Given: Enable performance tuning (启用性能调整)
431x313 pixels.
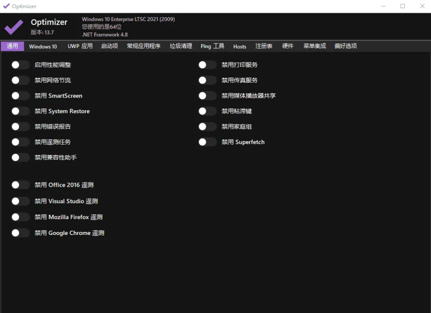Looking at the screenshot, I should 20,64.
